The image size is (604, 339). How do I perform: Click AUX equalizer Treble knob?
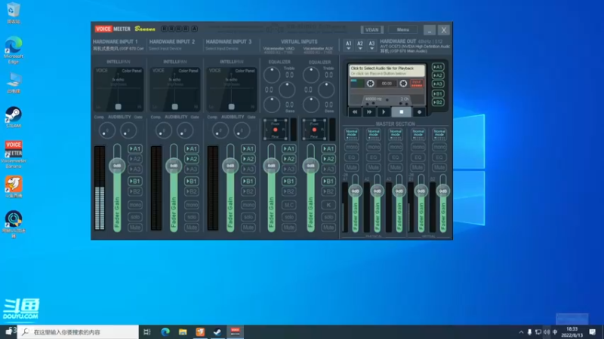click(x=311, y=75)
